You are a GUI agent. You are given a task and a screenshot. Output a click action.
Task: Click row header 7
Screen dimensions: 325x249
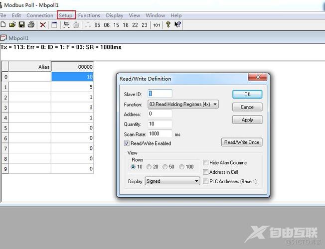[5, 148]
